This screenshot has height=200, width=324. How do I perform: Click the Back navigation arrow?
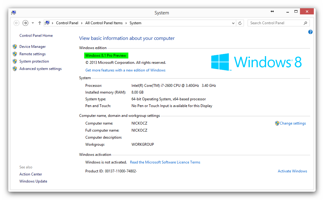tap(17, 23)
